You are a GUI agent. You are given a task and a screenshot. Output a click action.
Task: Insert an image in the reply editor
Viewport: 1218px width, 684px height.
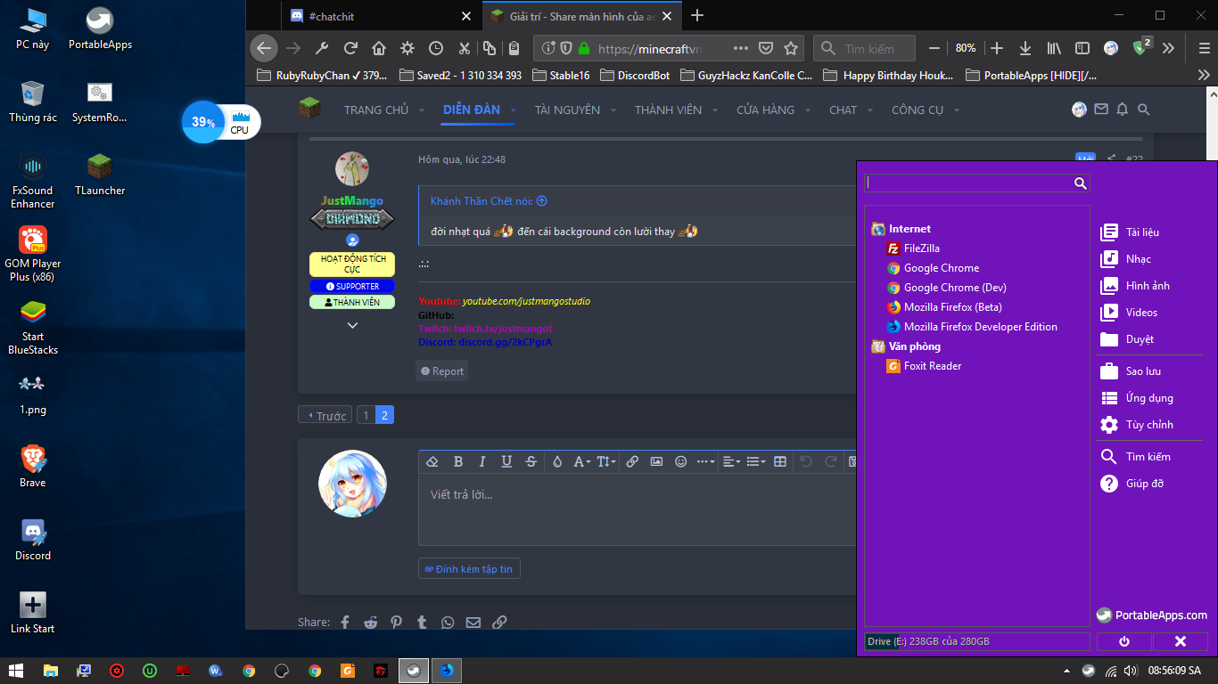[x=656, y=461]
